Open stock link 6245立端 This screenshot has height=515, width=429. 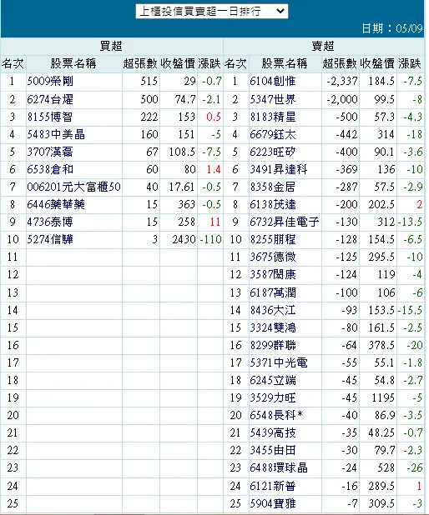pyautogui.click(x=273, y=380)
